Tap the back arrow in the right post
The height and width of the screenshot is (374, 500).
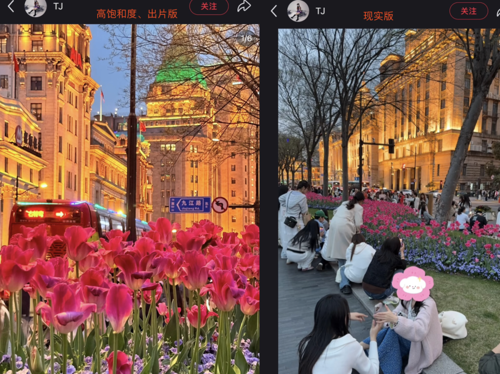click(274, 11)
